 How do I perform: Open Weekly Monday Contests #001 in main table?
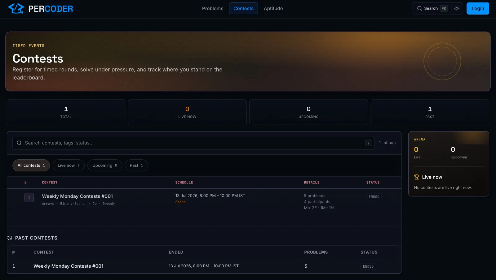[77, 196]
